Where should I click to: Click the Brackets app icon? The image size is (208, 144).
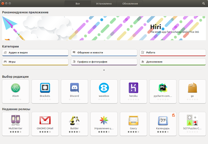point(45,88)
